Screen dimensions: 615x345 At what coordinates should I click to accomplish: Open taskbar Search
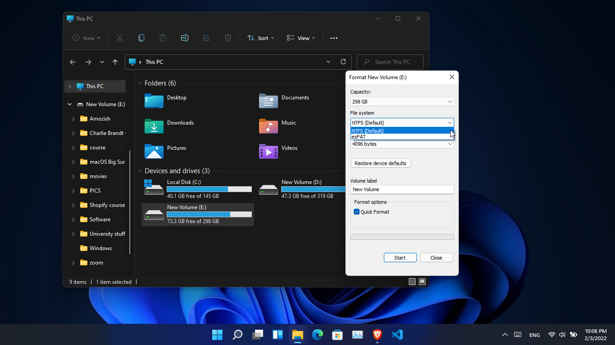tap(237, 335)
